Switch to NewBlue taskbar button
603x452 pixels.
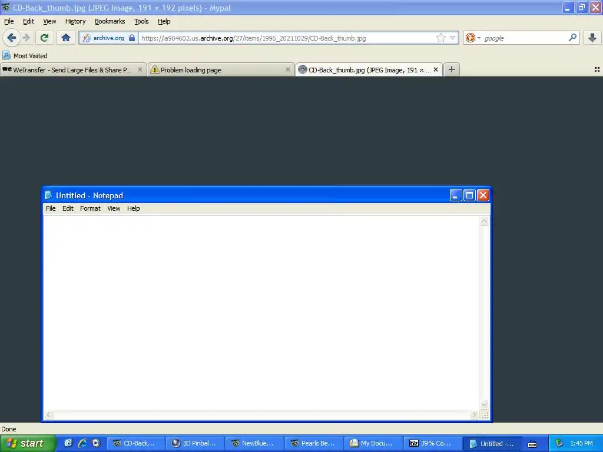pyautogui.click(x=254, y=443)
